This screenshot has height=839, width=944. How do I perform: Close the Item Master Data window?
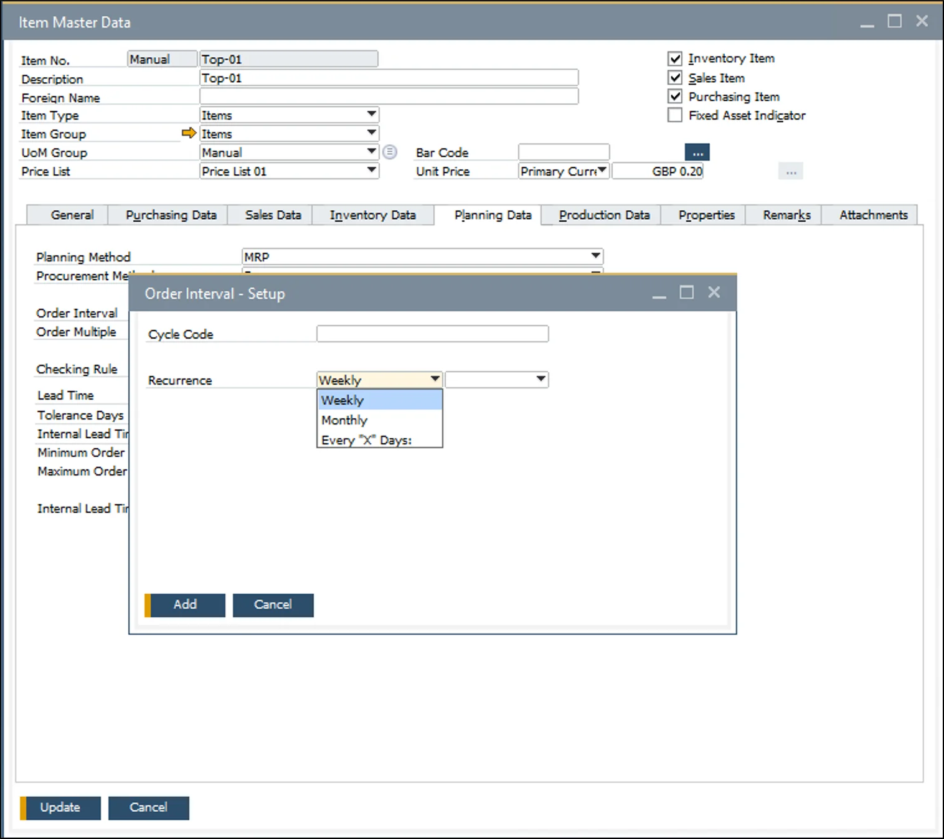(922, 22)
